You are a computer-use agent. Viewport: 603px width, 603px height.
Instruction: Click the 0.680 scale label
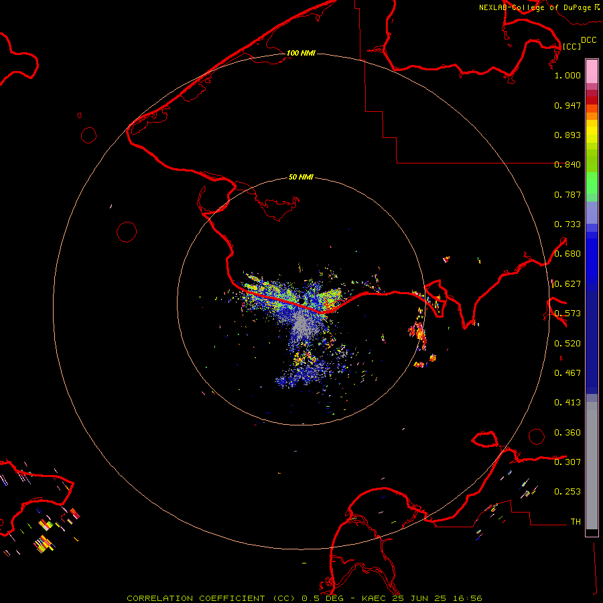(x=567, y=254)
